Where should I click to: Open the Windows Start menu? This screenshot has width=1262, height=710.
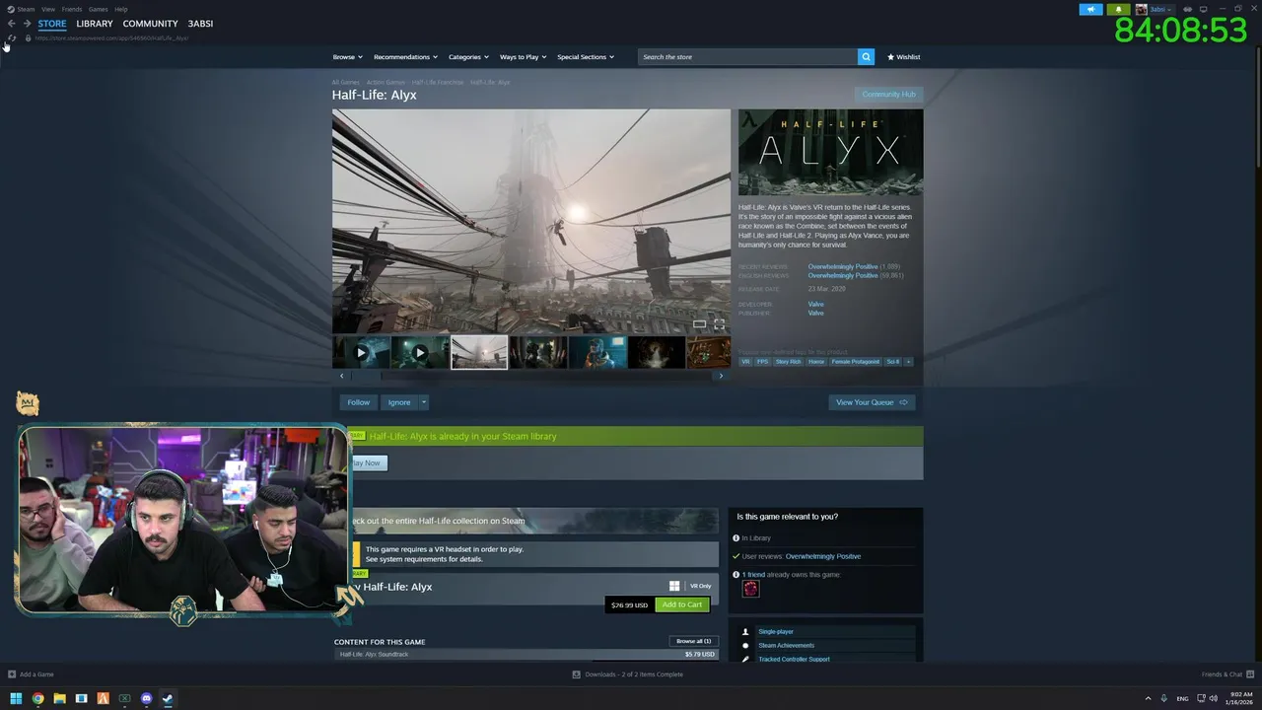click(x=16, y=698)
